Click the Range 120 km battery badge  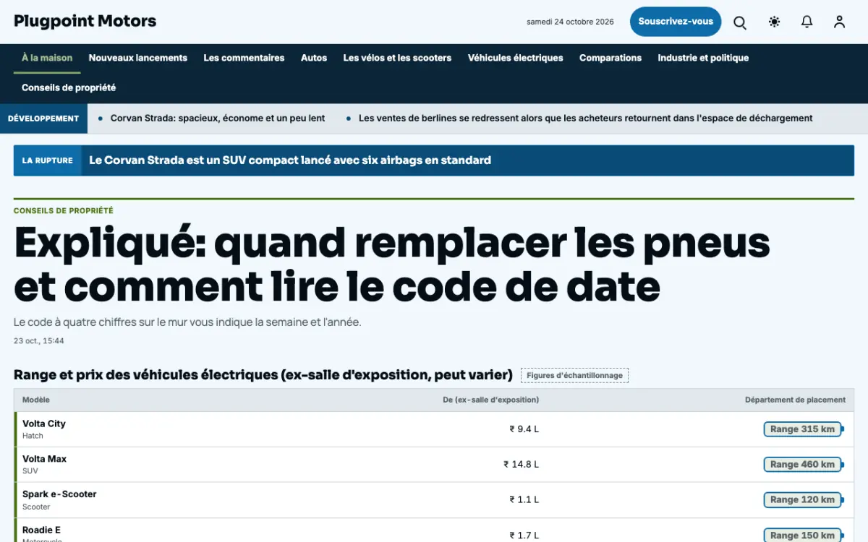(x=804, y=499)
